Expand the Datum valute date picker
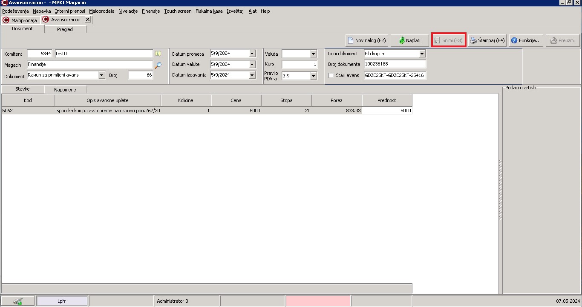Screen dimensions: 582x307 coord(252,65)
